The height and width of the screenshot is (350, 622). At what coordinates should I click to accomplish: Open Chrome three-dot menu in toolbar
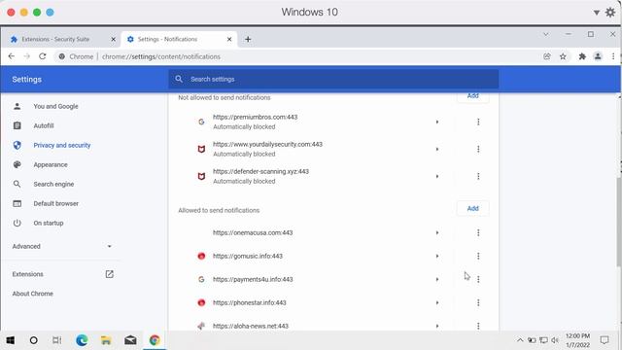click(613, 56)
